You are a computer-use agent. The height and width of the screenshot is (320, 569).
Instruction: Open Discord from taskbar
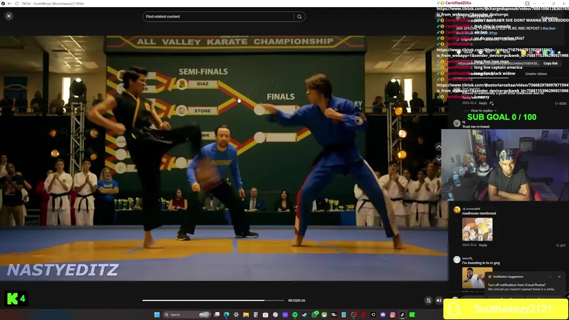383,315
